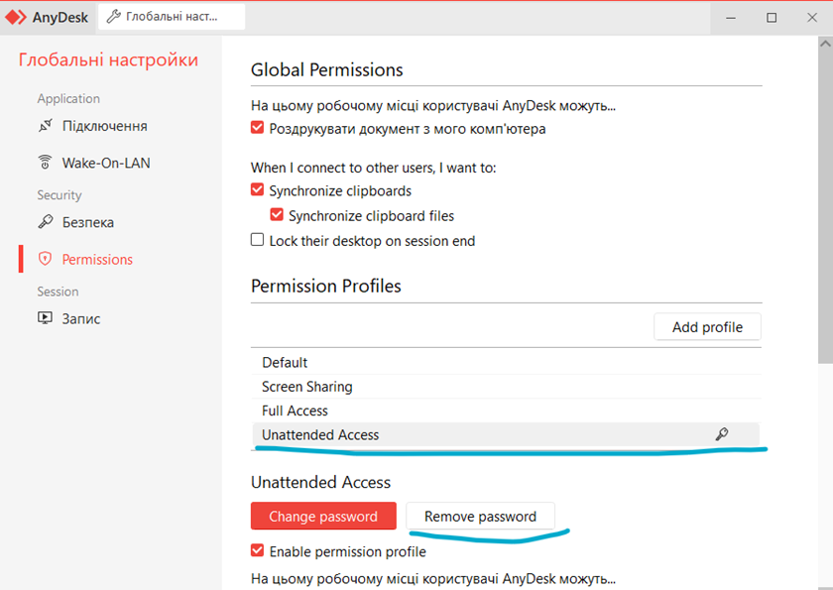Image resolution: width=833 pixels, height=590 pixels.
Task: Click the Запис recording icon in sidebar
Action: click(45, 318)
